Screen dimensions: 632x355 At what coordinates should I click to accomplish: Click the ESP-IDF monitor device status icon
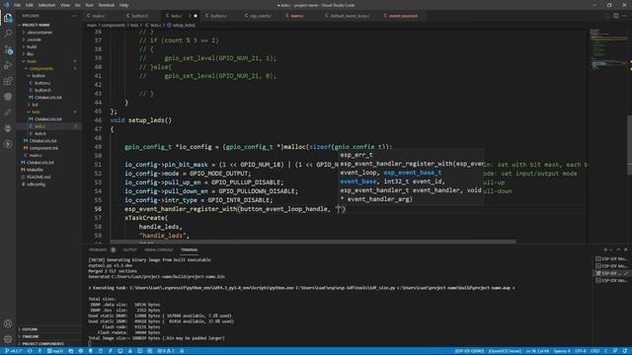[x=120, y=351]
